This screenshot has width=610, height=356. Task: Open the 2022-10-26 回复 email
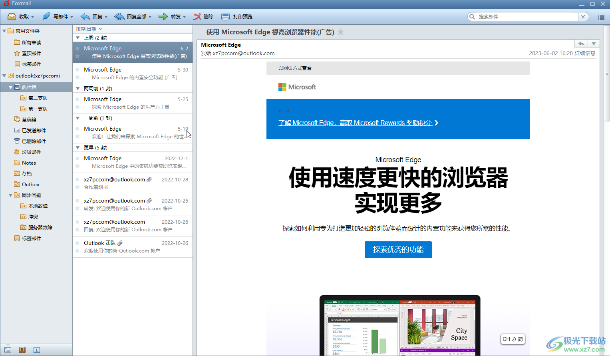(x=133, y=226)
